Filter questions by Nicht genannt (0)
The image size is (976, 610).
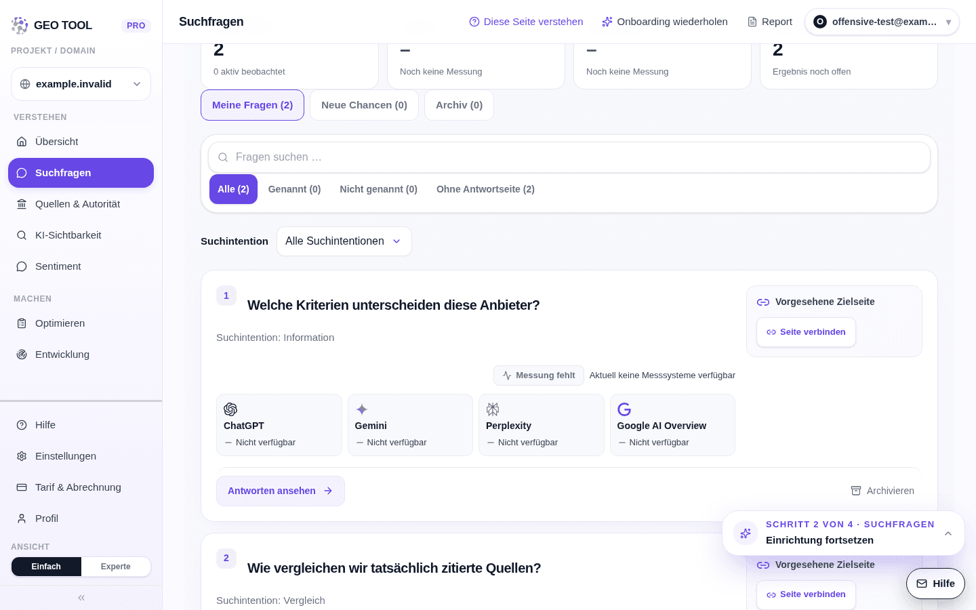(x=378, y=189)
